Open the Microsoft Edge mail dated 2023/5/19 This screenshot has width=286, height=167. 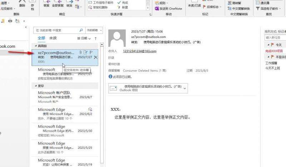click(65, 162)
